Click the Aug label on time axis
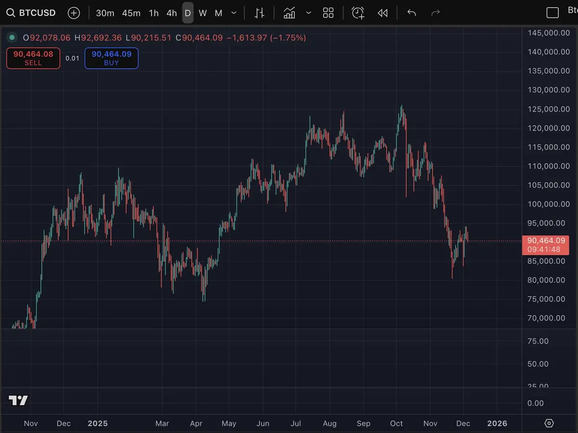The height and width of the screenshot is (433, 578). tap(329, 423)
